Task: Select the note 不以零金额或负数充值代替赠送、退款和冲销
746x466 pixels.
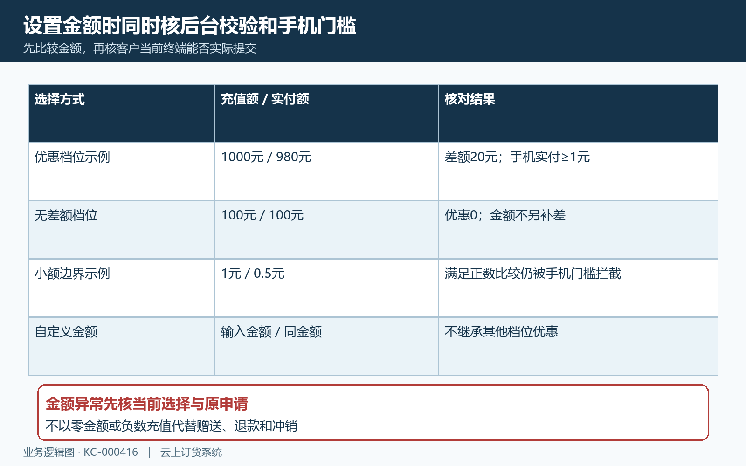Action: pos(172,426)
